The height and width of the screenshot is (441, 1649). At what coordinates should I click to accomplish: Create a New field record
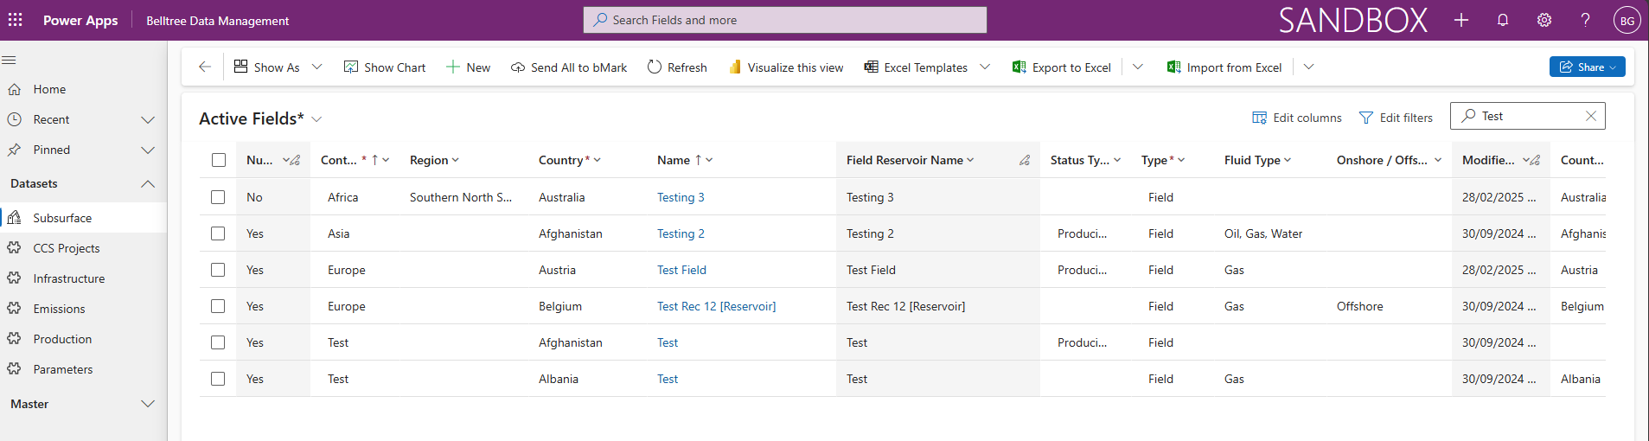coord(468,67)
